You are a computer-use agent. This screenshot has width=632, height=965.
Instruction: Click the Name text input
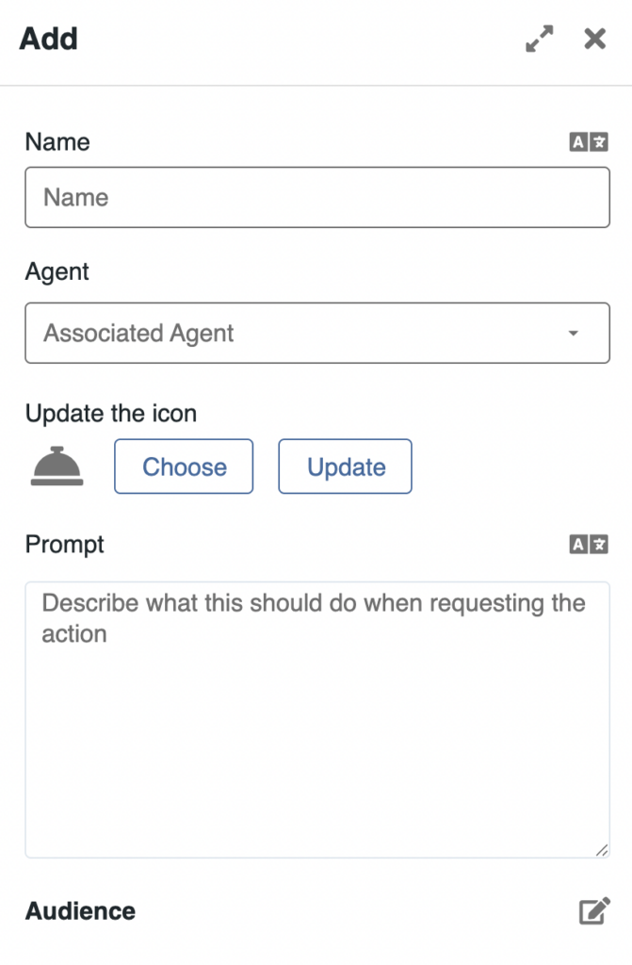[x=316, y=198]
